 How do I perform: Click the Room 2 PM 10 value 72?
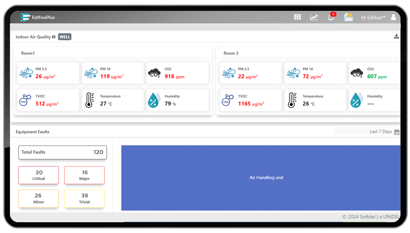pyautogui.click(x=306, y=77)
